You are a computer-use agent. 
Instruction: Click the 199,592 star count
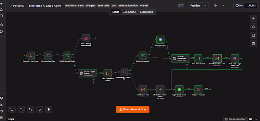tap(252, 5)
